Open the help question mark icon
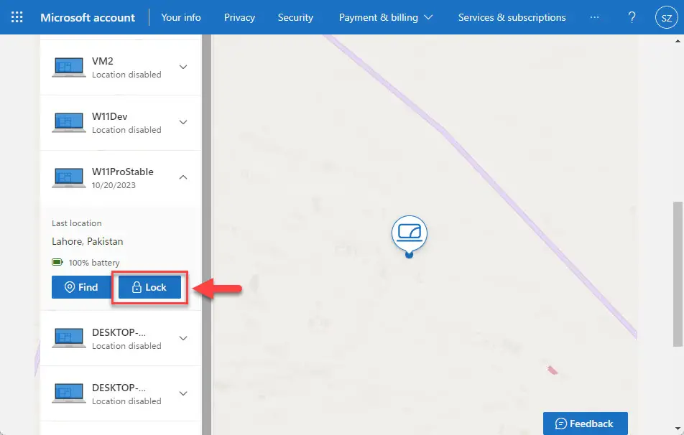Viewport: 684px width, 435px height. (632, 17)
